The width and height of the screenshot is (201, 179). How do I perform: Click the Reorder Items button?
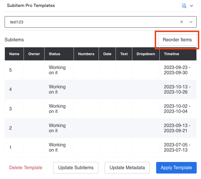click(177, 40)
